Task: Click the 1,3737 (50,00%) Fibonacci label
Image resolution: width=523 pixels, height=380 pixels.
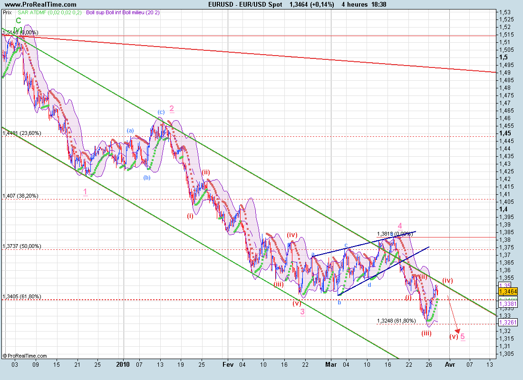Action: pos(22,246)
